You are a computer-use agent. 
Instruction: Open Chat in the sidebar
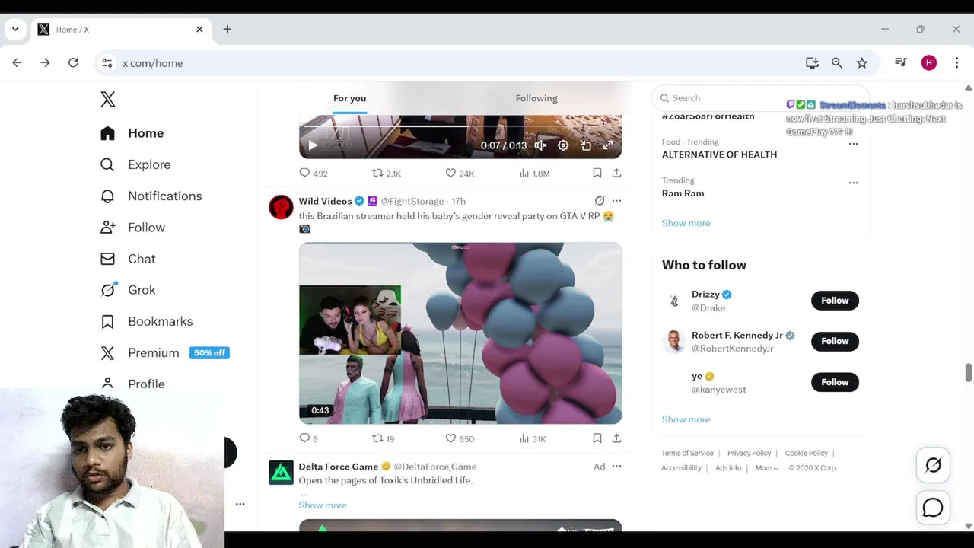(128, 259)
